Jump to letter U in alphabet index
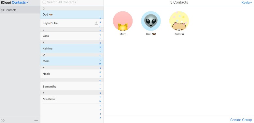Image resolution: width=254 pixels, height=123 pixels. (x=100, y=93)
